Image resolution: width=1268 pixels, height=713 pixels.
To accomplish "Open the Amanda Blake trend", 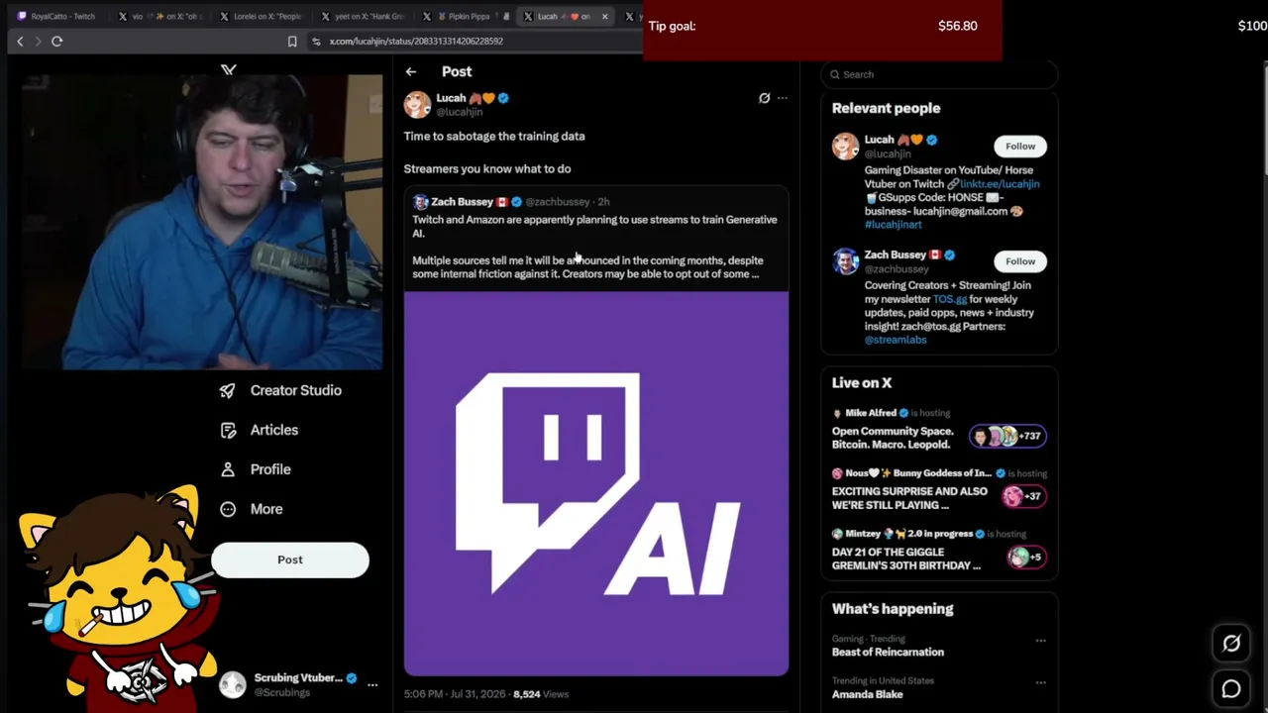I will (x=867, y=694).
